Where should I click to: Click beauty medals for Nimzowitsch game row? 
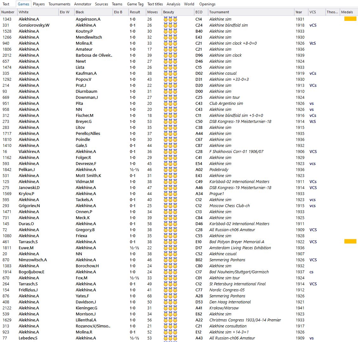click(170, 260)
